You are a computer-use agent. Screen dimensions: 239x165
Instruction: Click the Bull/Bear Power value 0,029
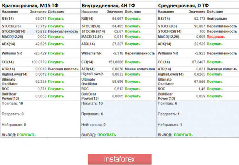(x=201, y=96)
